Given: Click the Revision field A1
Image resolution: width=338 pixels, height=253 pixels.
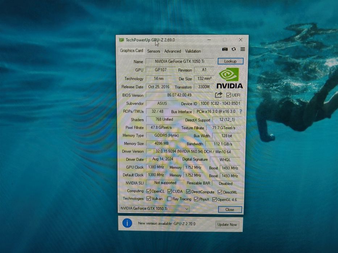Looking at the screenshot, I should tap(204, 70).
